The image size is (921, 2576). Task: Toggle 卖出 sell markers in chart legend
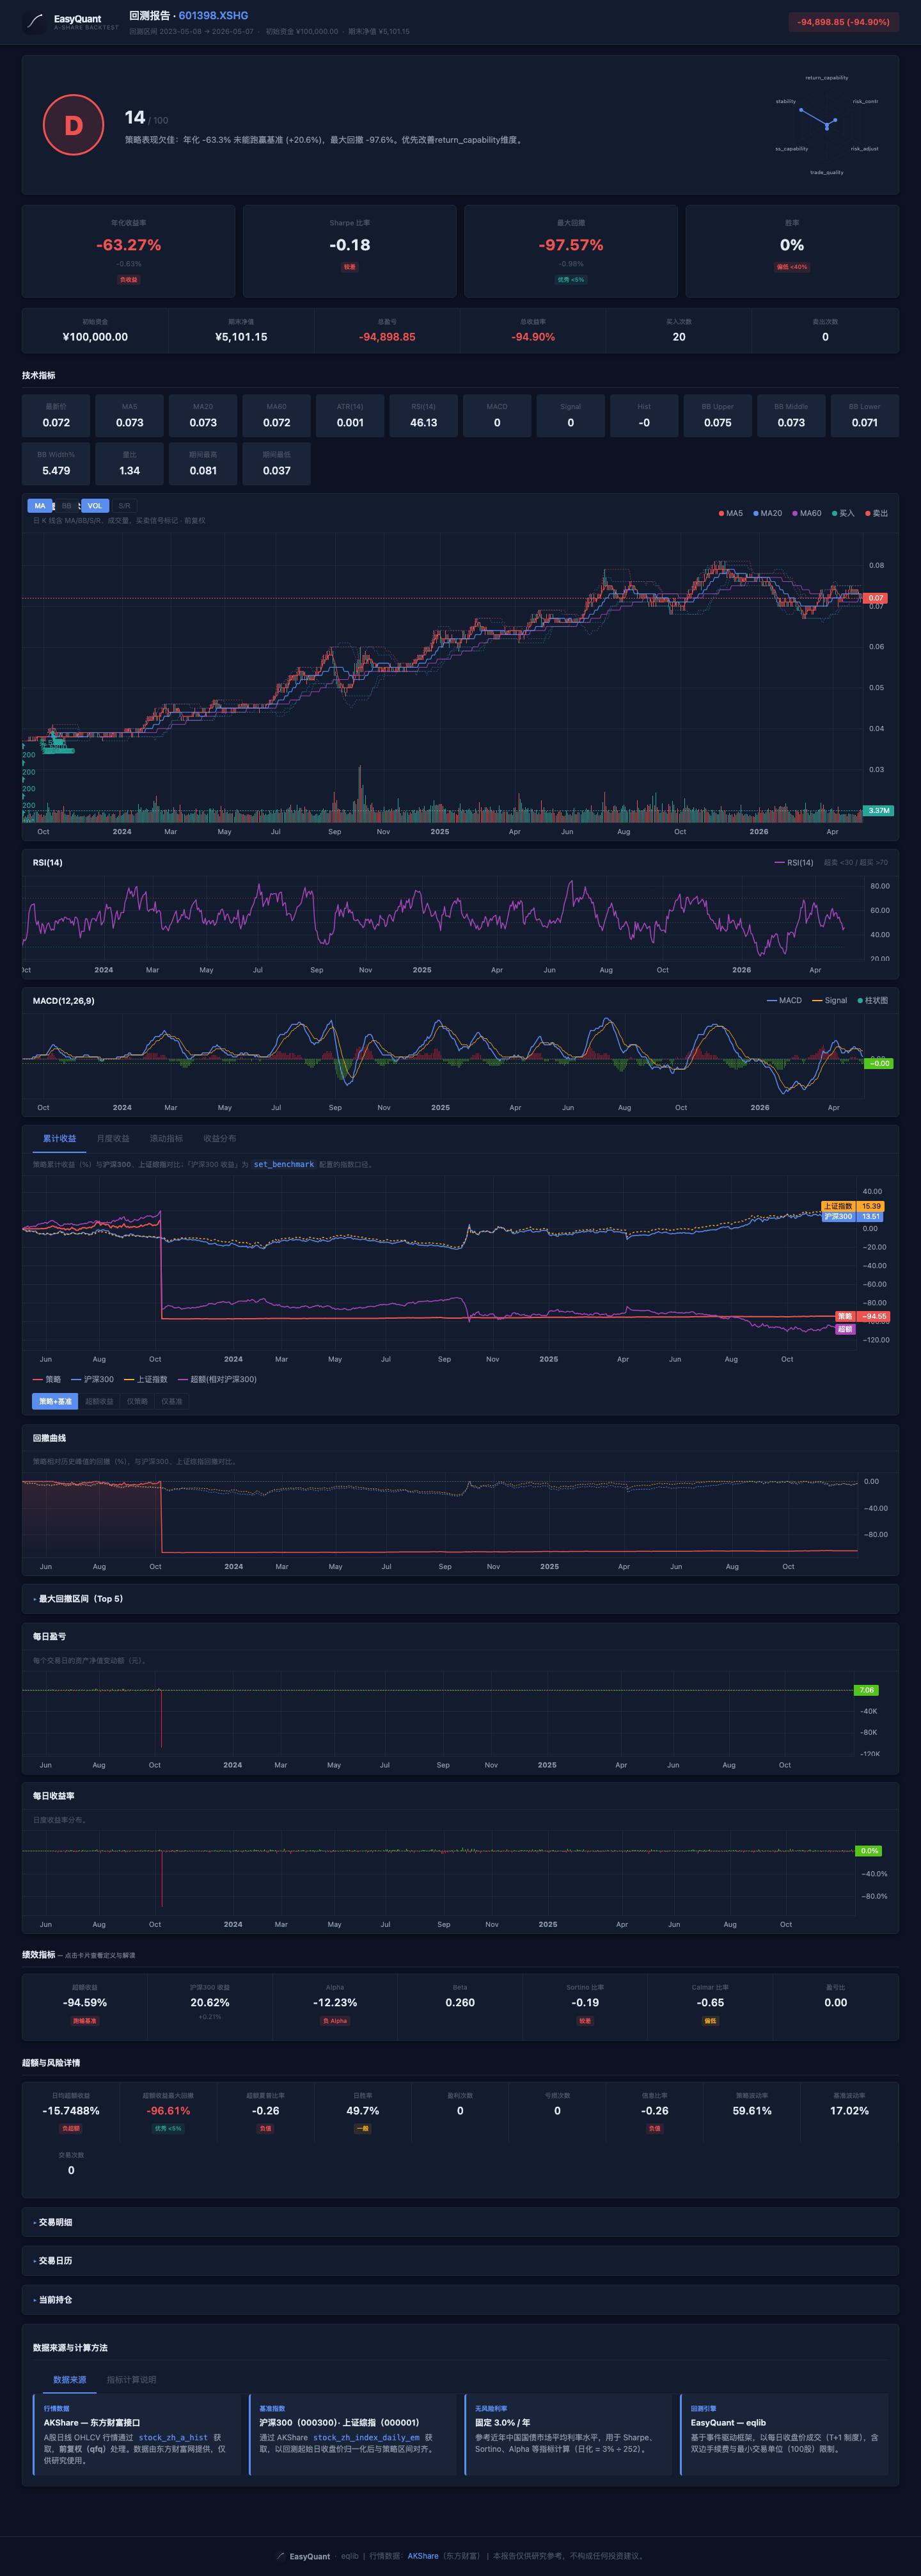pyautogui.click(x=876, y=513)
